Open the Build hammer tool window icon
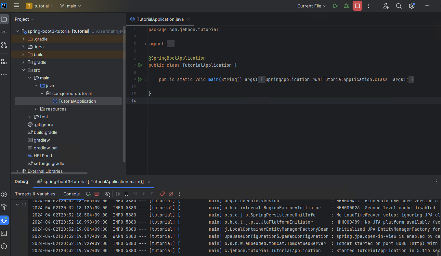Viewport: 441px width, 256px height. [x=4, y=207]
